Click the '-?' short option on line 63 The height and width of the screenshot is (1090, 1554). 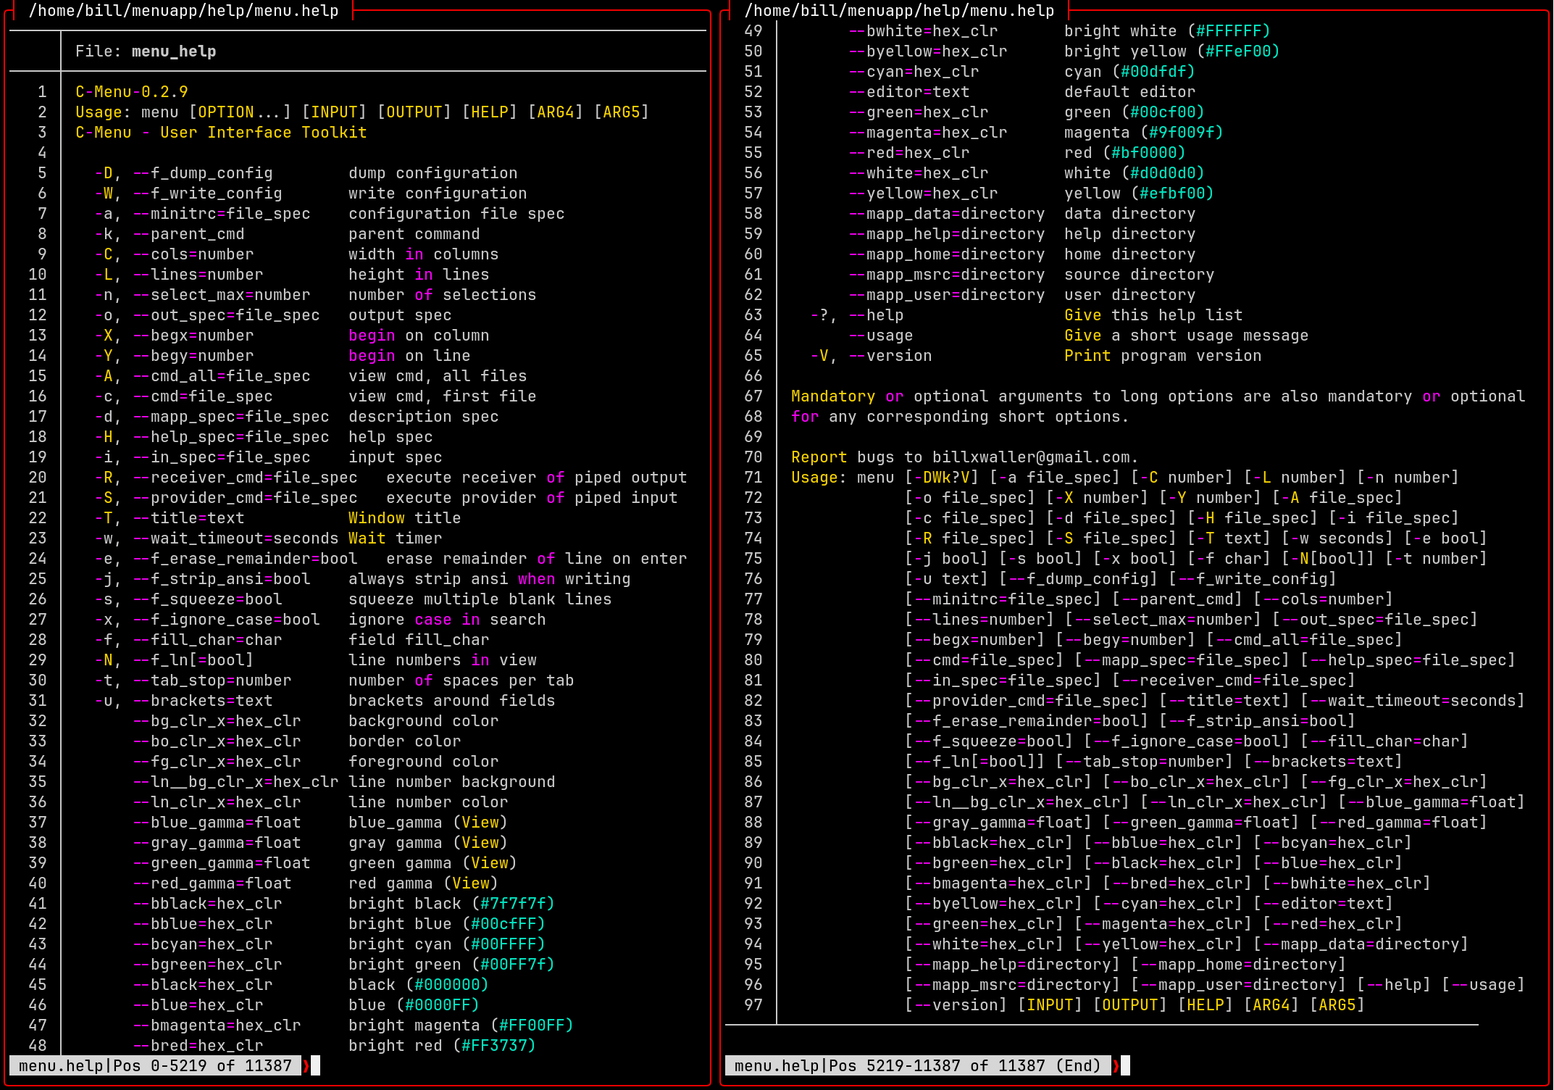click(x=819, y=315)
